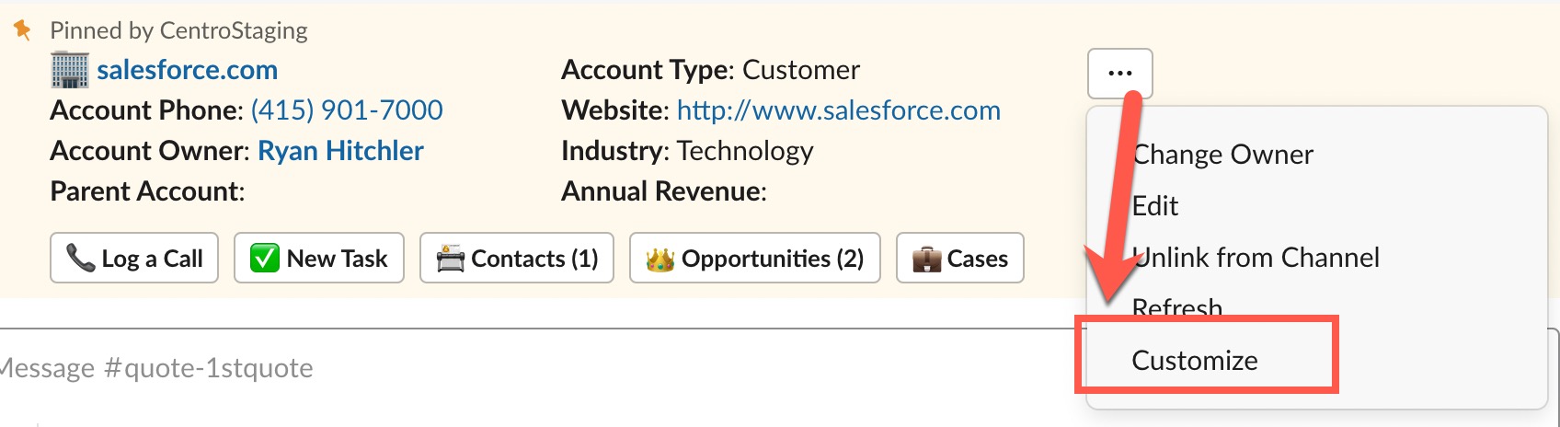Visit the http://www.salesforce.com website link

(x=838, y=110)
